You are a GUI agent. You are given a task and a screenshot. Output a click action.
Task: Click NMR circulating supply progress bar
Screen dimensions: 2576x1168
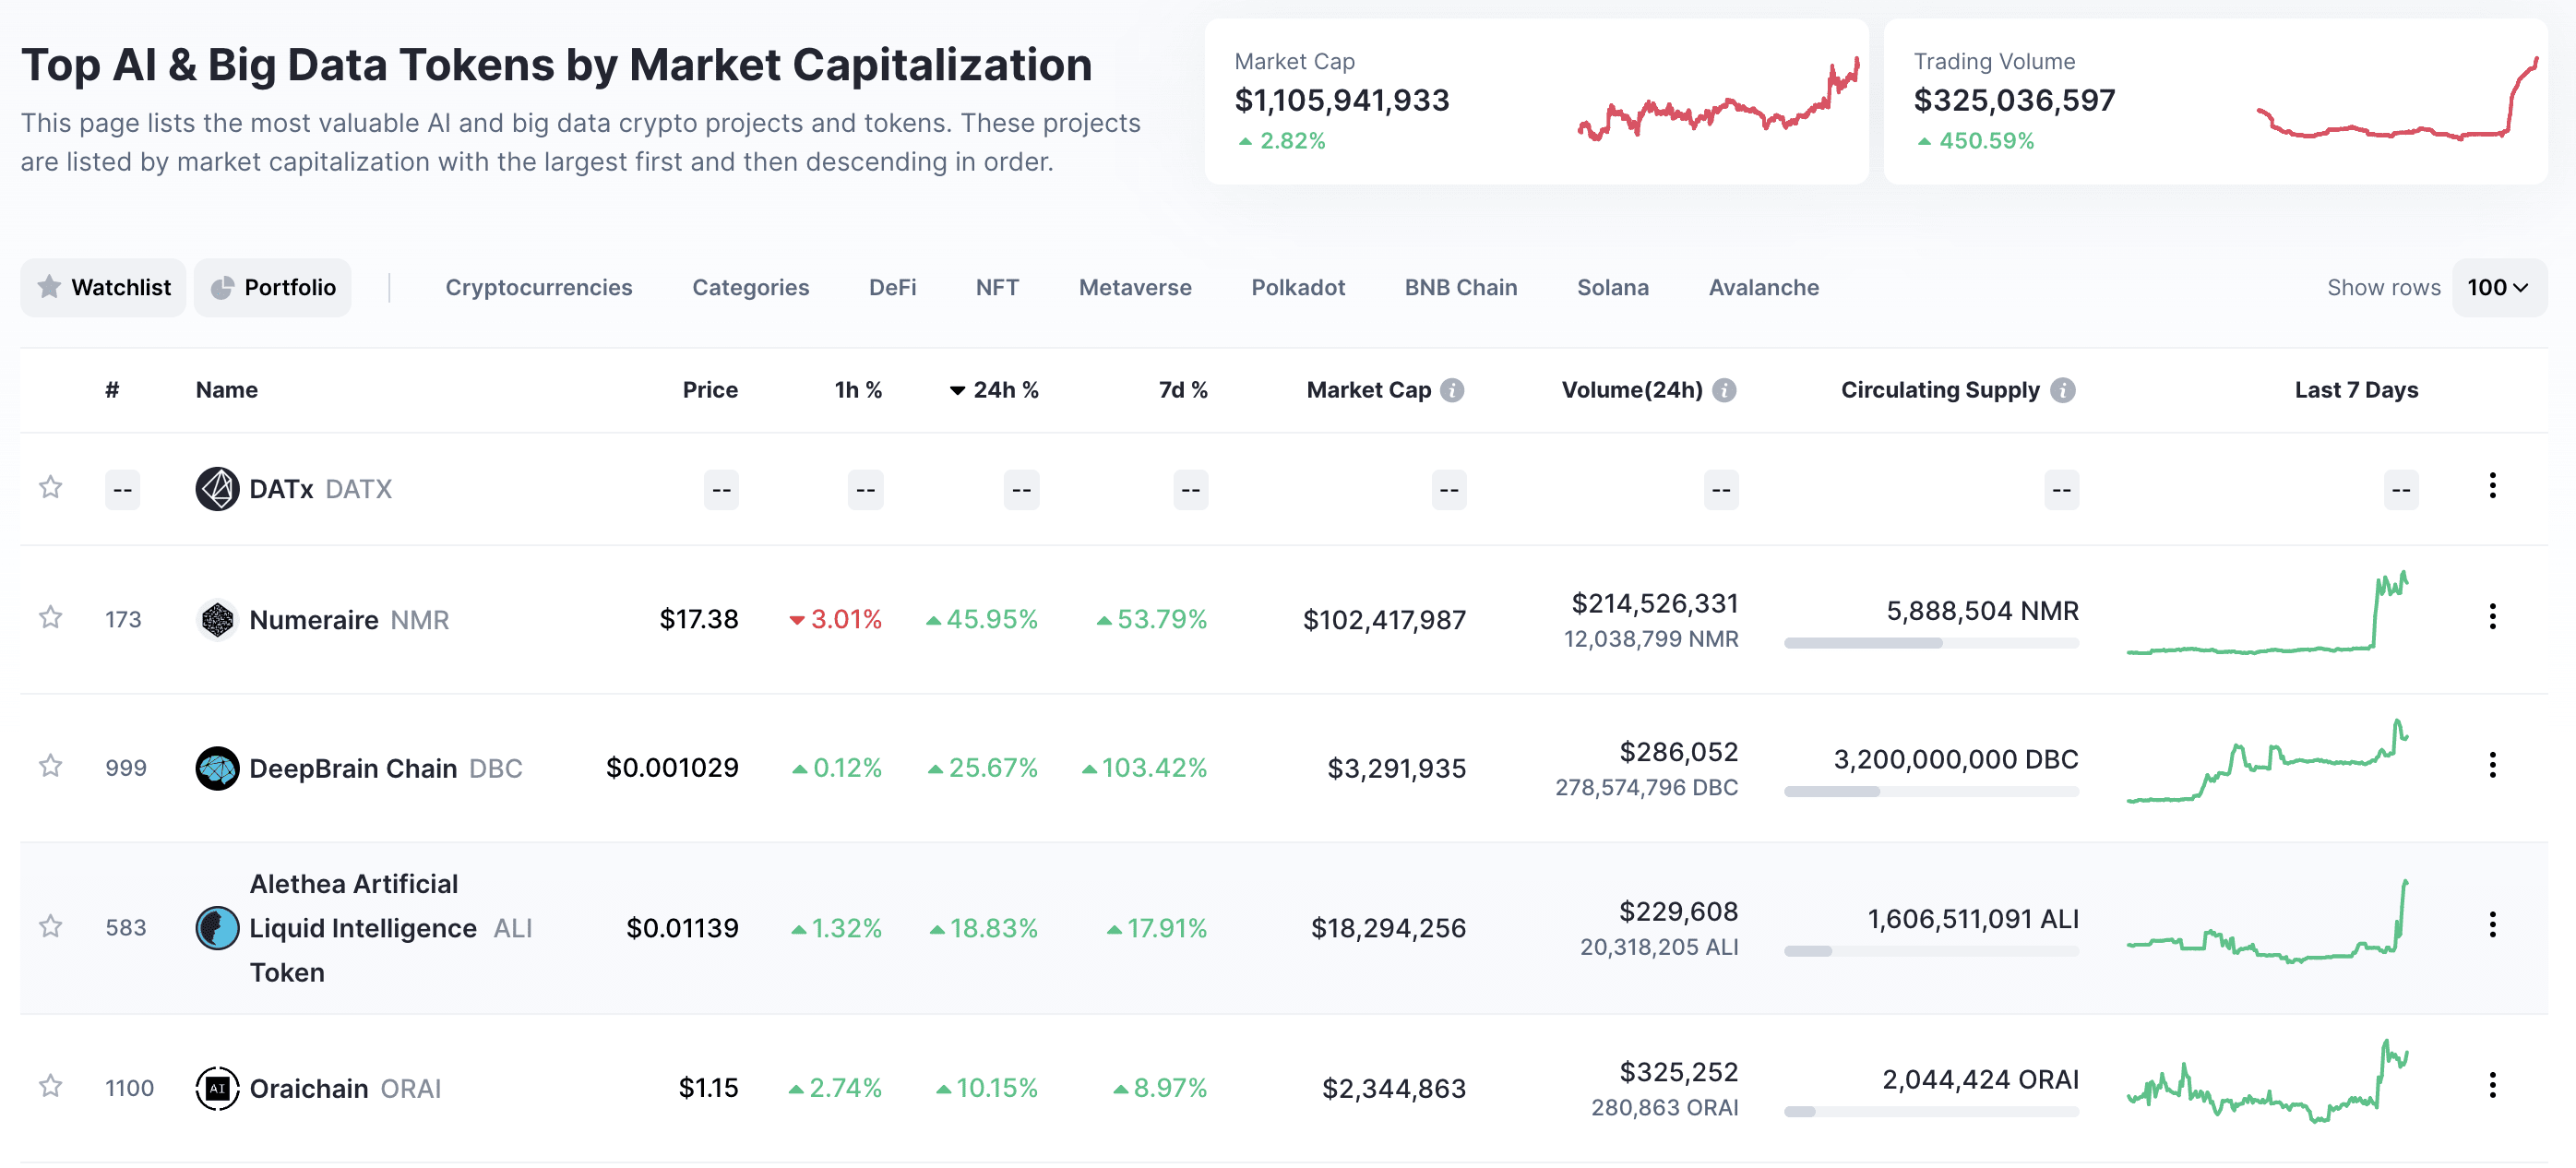[x=1931, y=643]
